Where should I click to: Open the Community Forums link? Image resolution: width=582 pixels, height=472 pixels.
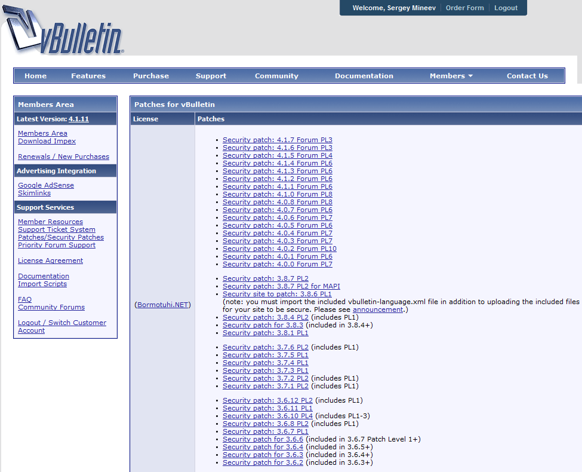click(x=51, y=307)
